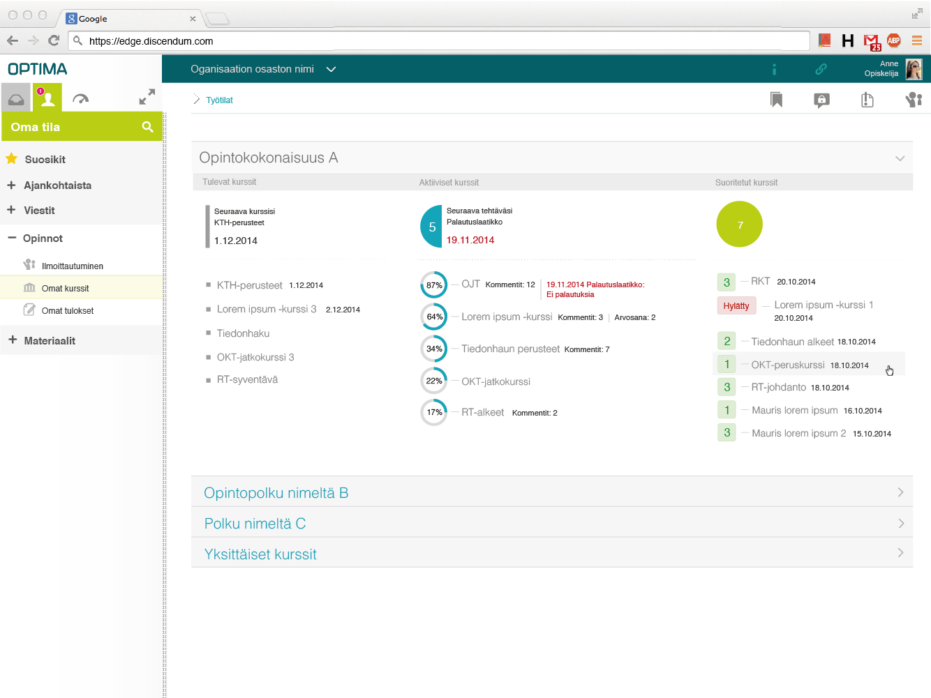931x698 pixels.
Task: Click the link chain icon in header
Action: point(821,68)
